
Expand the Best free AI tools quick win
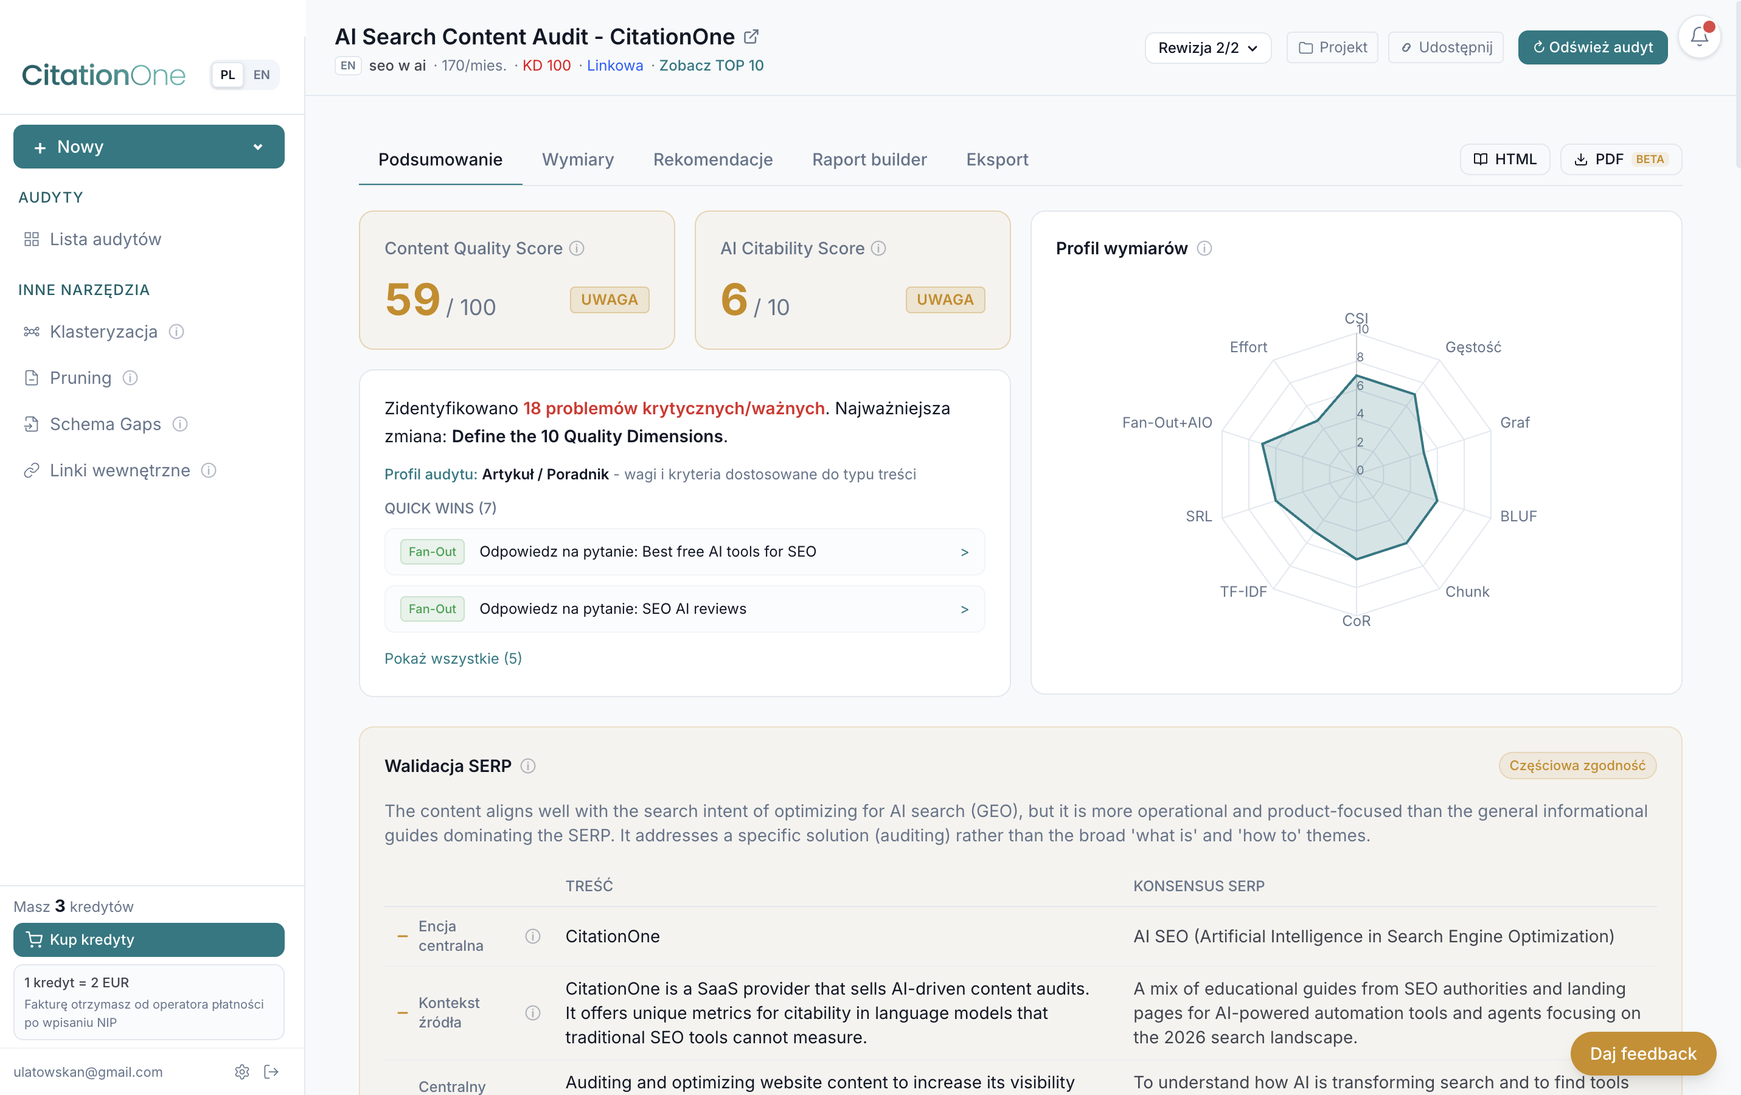click(x=685, y=552)
